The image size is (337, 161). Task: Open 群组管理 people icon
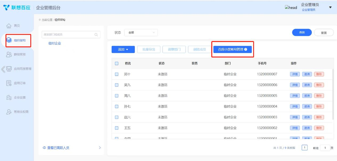[x=9, y=55]
